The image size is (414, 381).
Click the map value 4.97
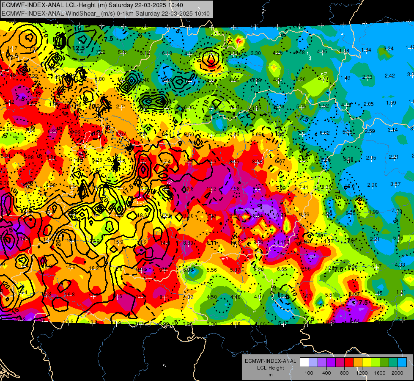tap(259, 297)
